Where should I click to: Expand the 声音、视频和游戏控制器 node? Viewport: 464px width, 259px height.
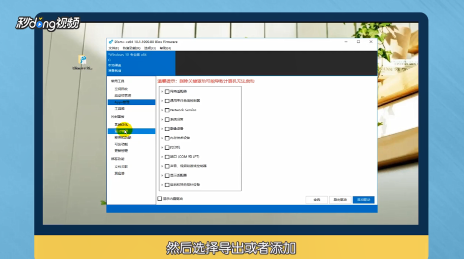(162, 166)
